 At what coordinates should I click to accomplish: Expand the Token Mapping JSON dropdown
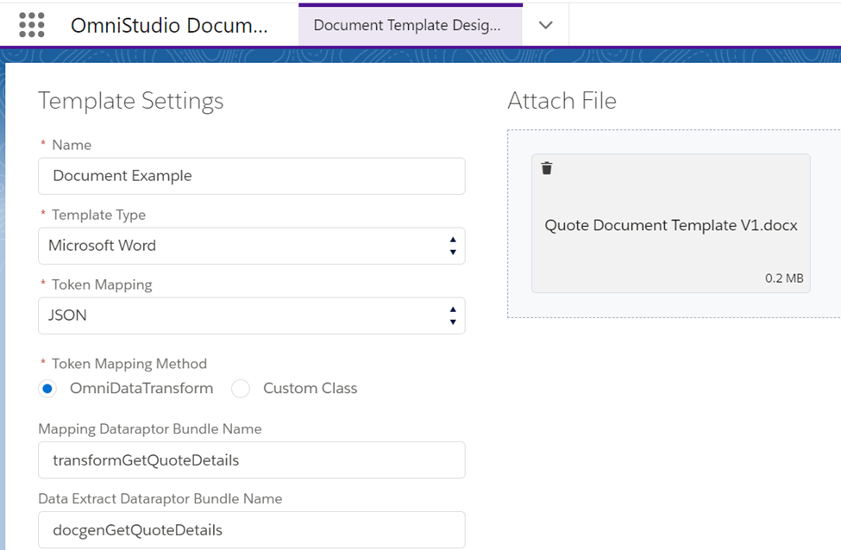click(x=251, y=316)
